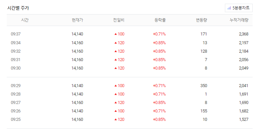Click the red up-triangle in 09:37 row
The width and height of the screenshot is (257, 132).
115,34
